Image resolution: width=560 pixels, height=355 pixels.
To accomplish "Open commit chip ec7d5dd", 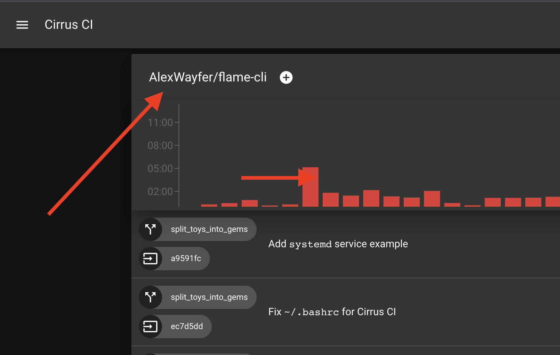I will (175, 327).
